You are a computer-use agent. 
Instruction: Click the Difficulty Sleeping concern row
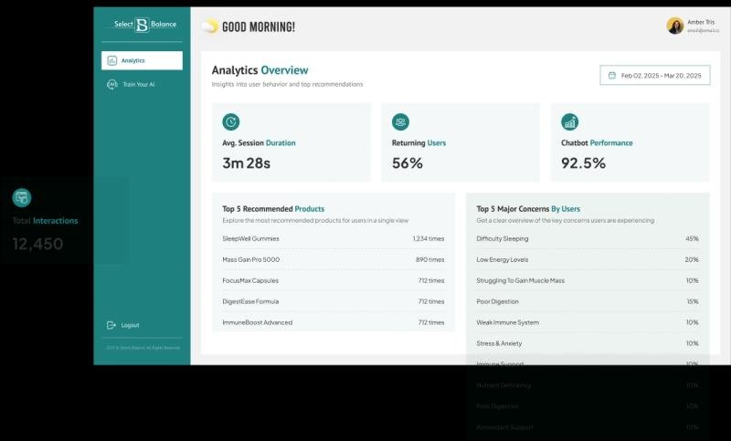(587, 239)
